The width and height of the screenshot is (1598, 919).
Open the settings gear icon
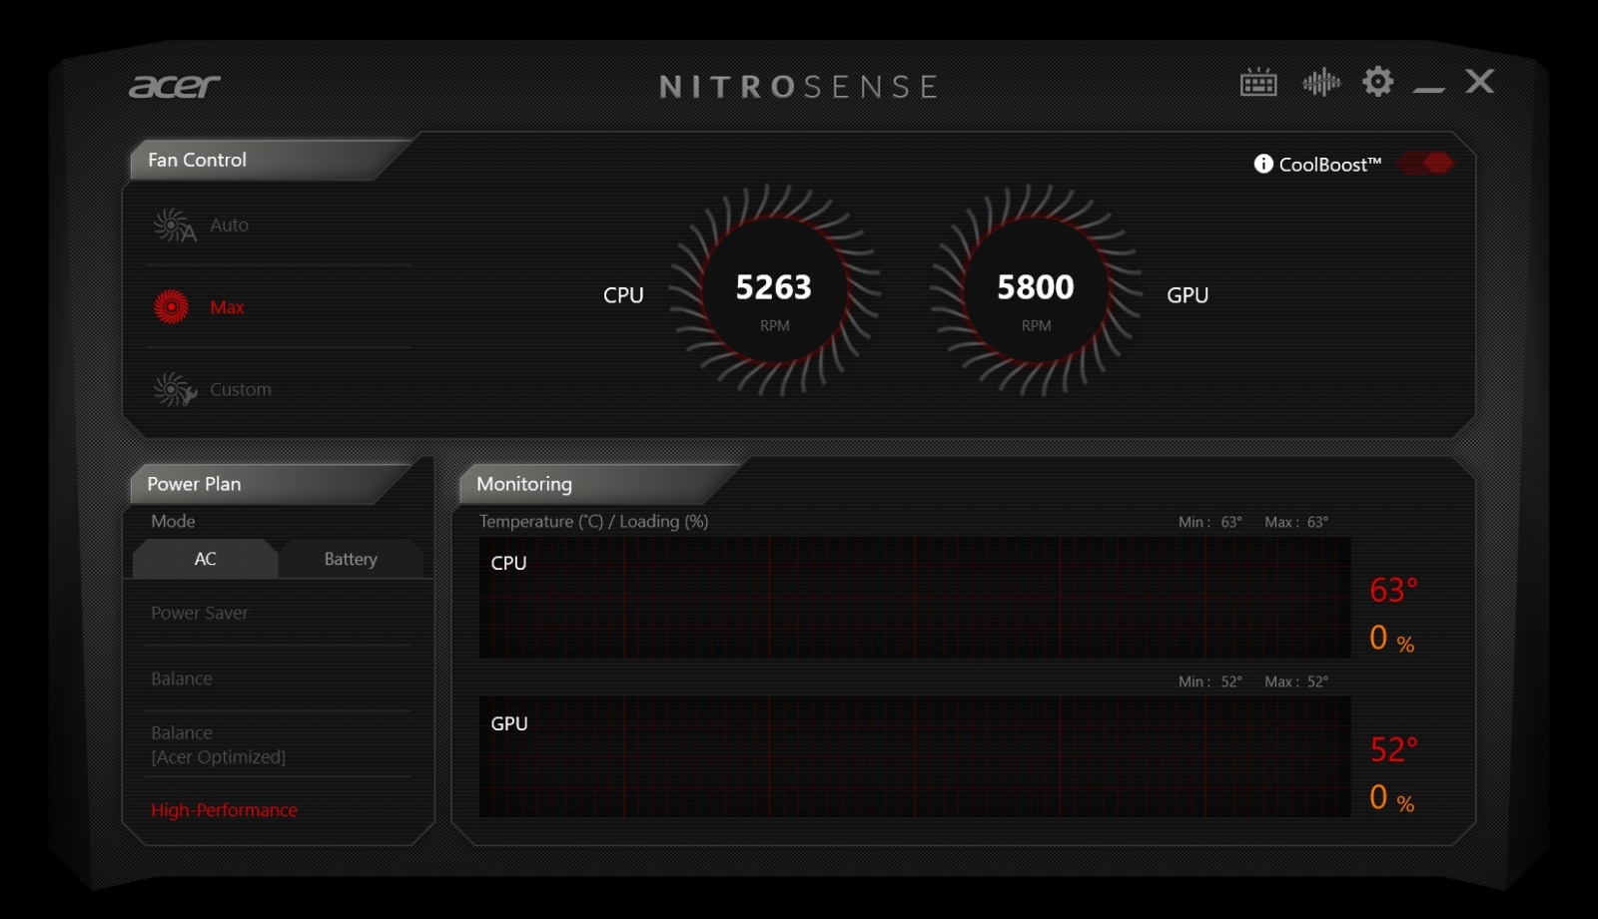[1377, 82]
